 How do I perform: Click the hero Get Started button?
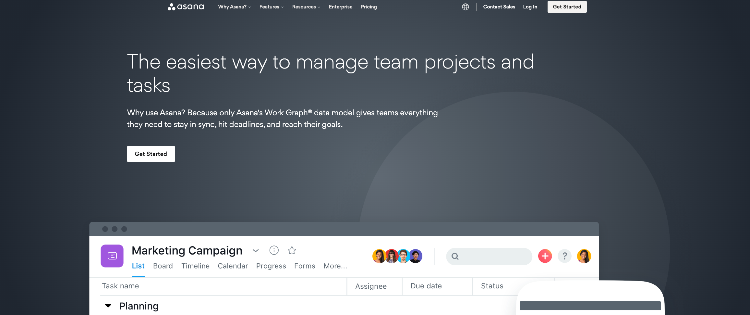[x=151, y=154]
